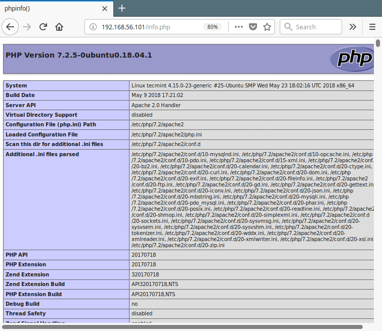Screen dimensions: 382x331
Task: Click the /etc/php/7.2/apache2/conf.d value
Action: click(166, 145)
